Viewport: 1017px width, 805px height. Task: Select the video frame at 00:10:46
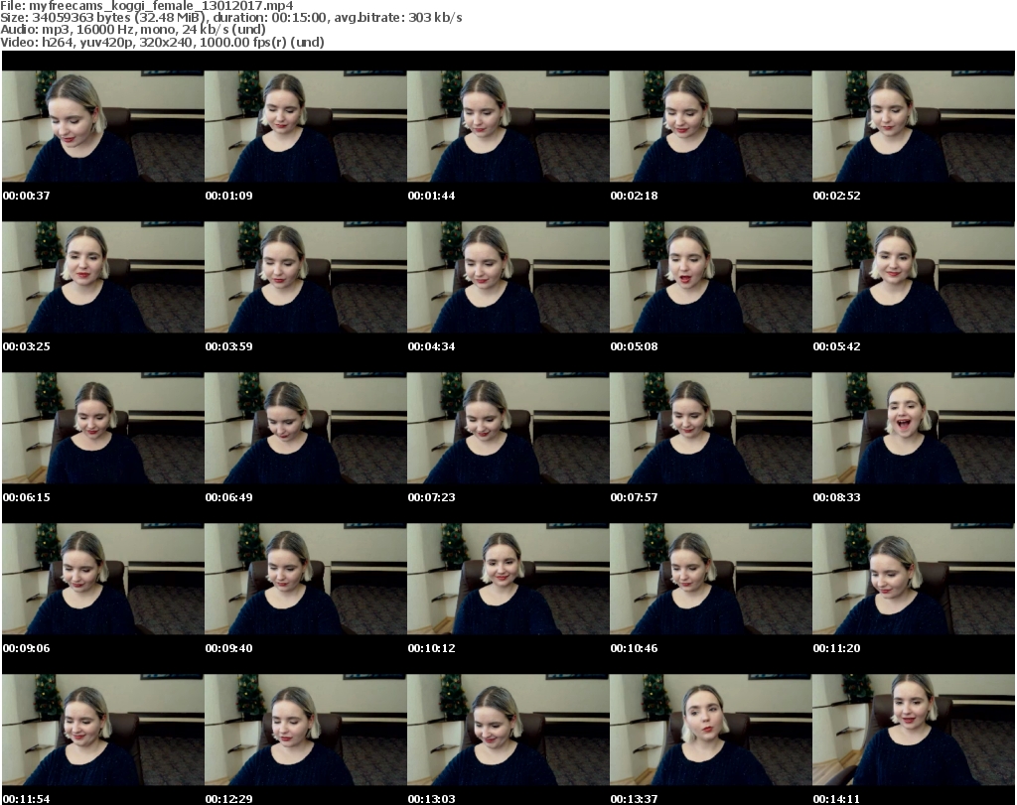point(711,579)
